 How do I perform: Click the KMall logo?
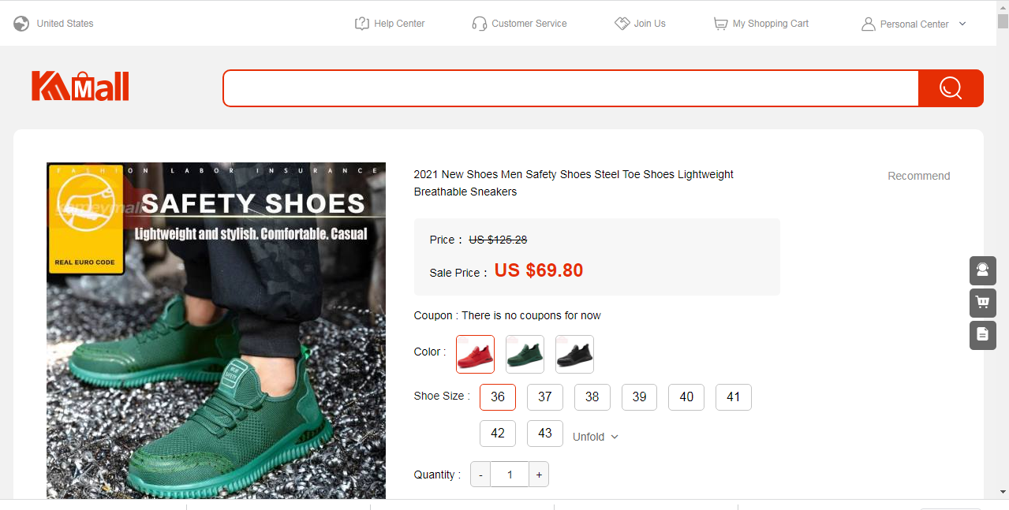click(x=80, y=87)
